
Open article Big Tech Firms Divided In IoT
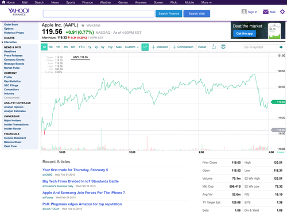point(80,181)
